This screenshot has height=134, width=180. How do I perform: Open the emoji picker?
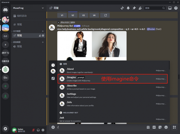[166, 127]
